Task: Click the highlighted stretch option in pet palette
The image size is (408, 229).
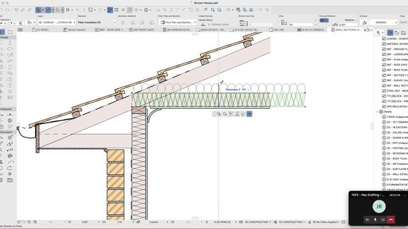Action: coord(249,114)
